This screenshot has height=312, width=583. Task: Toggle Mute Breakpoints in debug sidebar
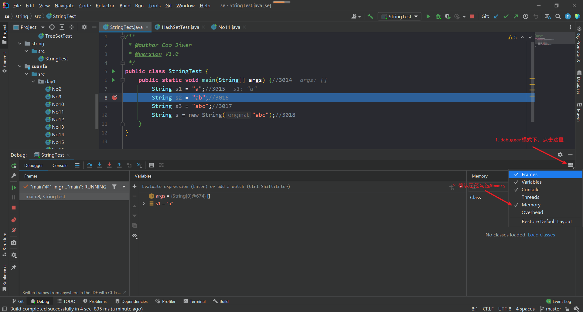[x=14, y=230]
